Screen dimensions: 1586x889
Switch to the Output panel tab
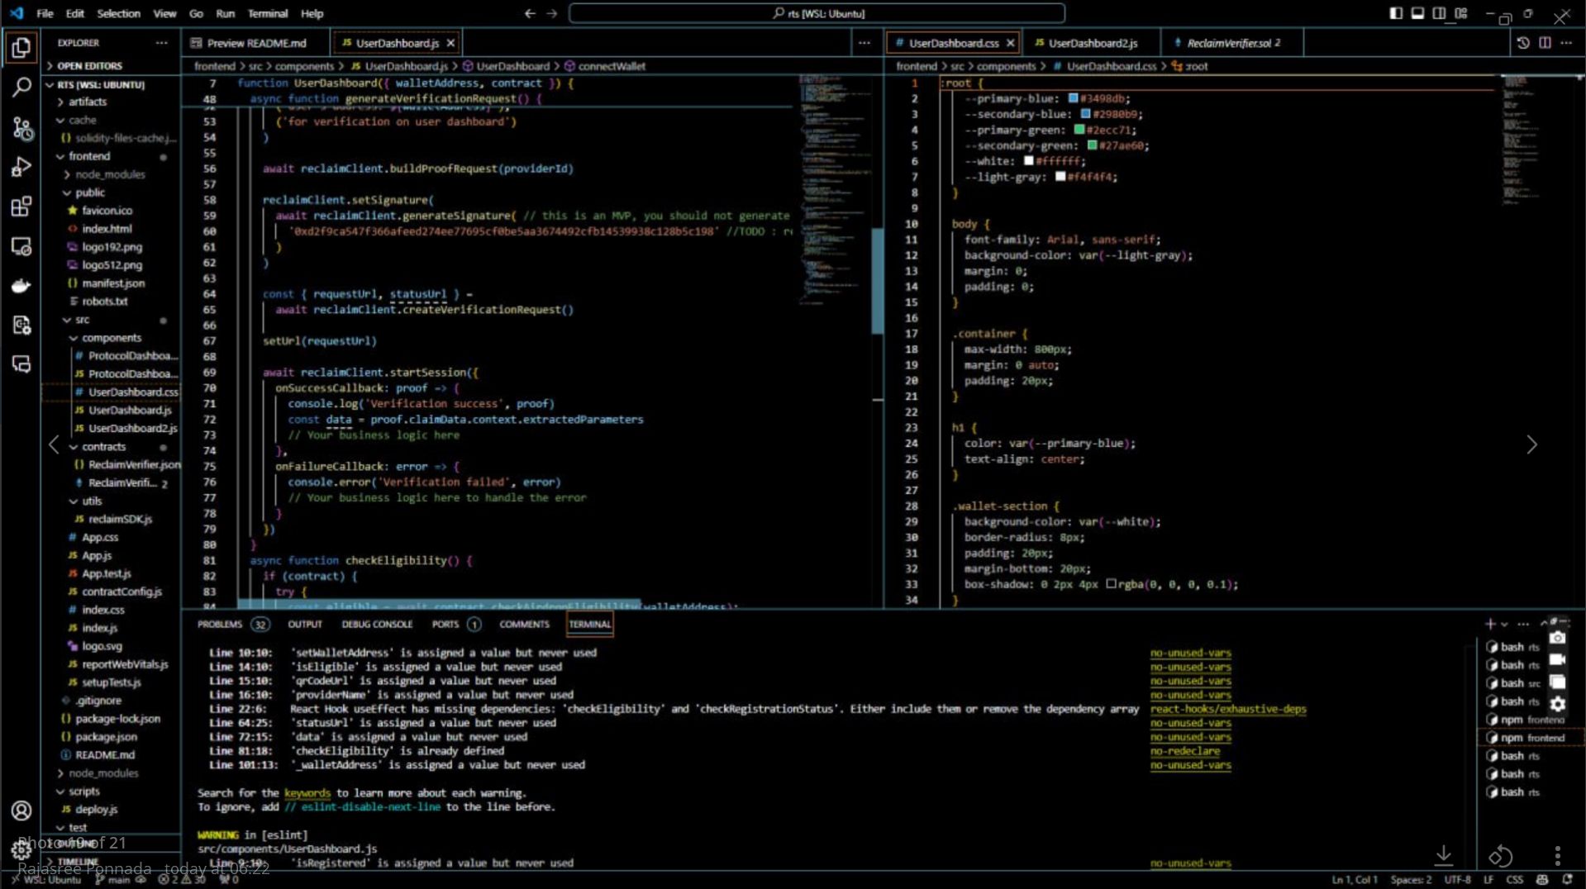pos(305,625)
